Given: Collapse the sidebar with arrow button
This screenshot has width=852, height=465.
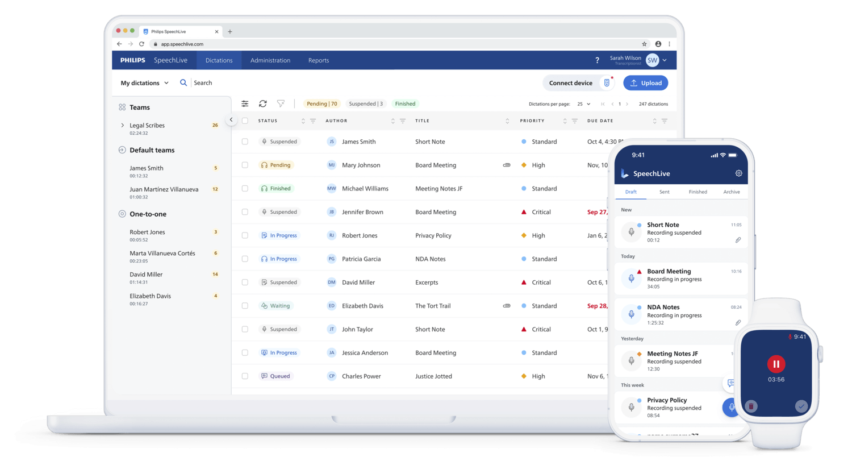Looking at the screenshot, I should [x=231, y=120].
